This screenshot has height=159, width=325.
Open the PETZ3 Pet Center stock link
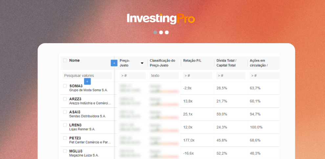(x=90, y=140)
